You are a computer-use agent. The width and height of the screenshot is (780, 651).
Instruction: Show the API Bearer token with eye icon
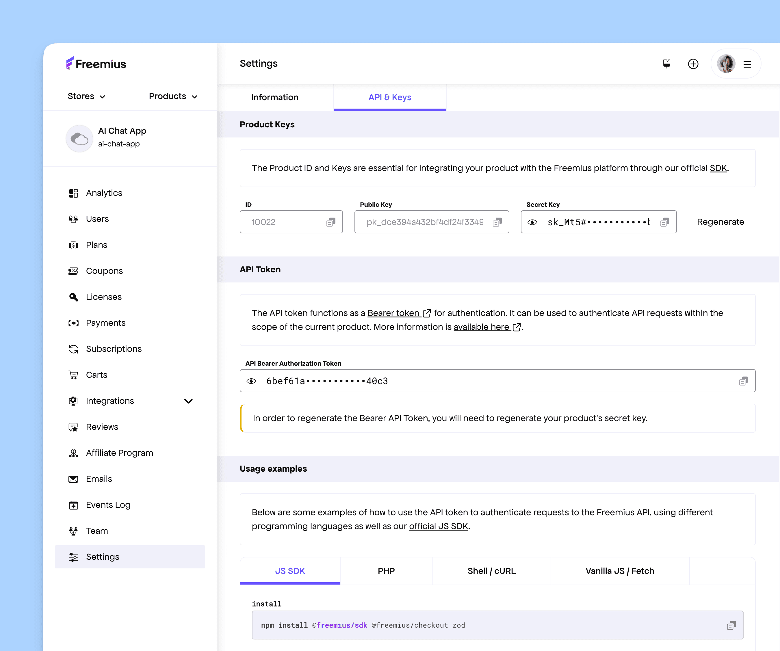(x=251, y=381)
